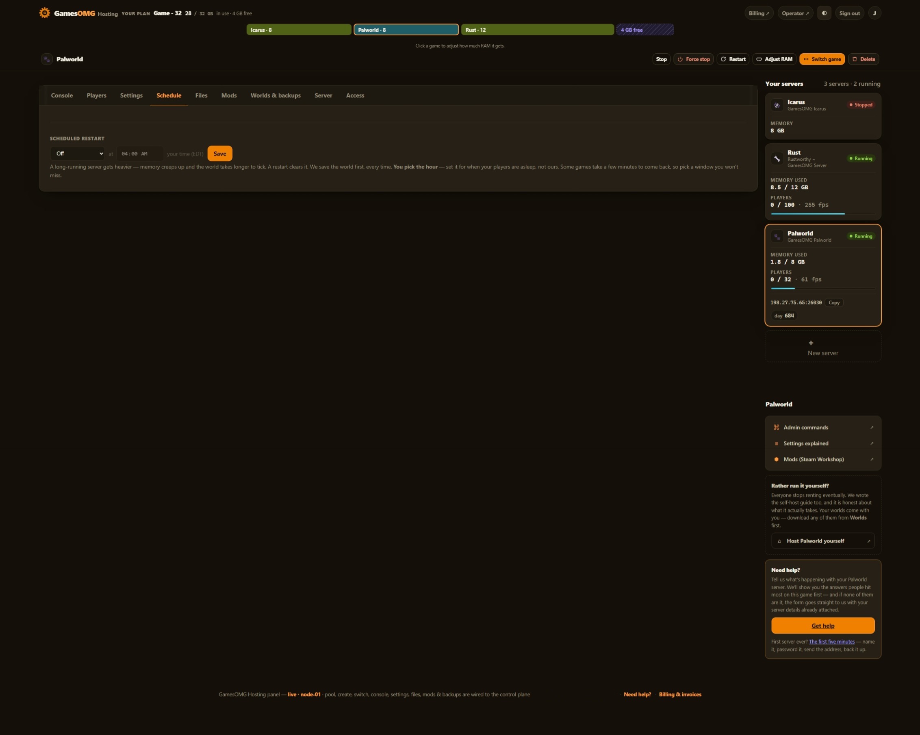
Task: Select the Rust · 12 RAM segment
Action: [x=538, y=30]
